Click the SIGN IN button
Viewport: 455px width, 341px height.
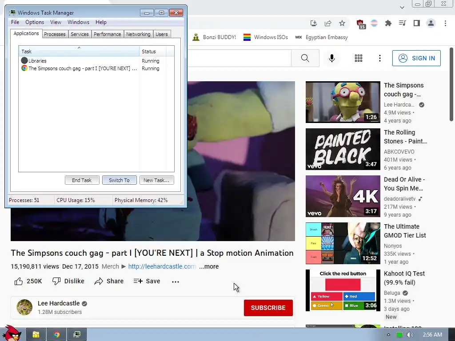pyautogui.click(x=416, y=58)
